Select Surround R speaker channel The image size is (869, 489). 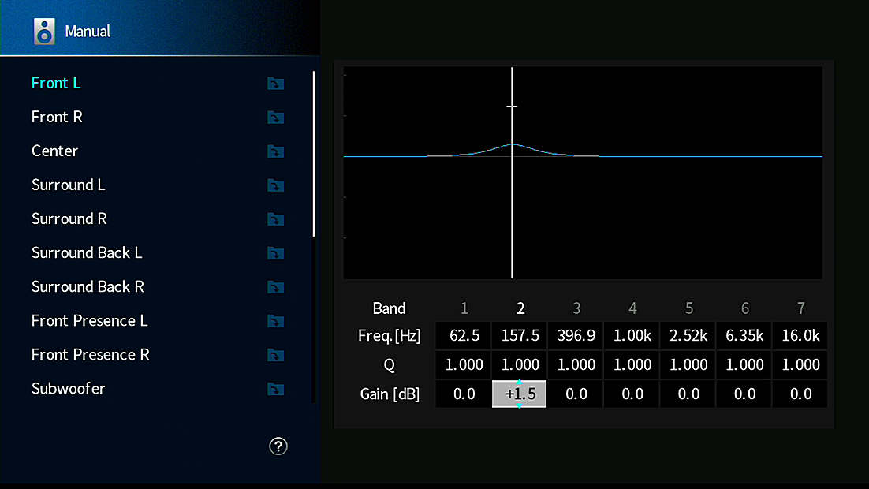click(69, 218)
